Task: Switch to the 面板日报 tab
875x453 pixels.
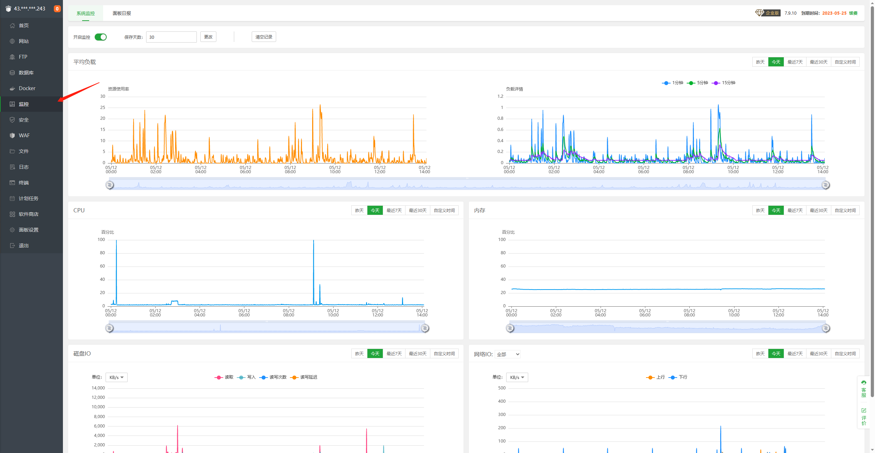Action: (122, 13)
